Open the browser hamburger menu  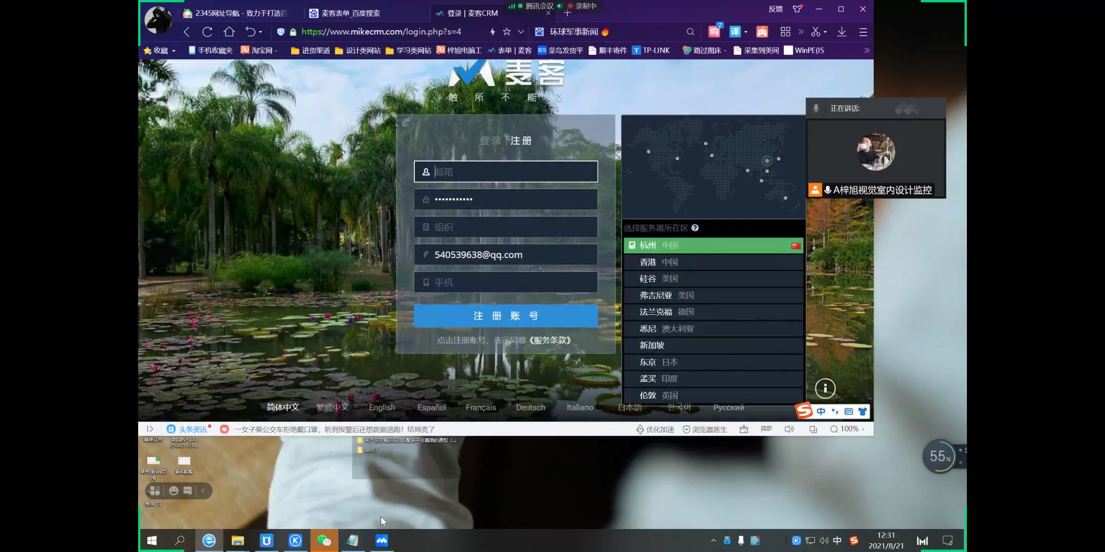pos(863,32)
